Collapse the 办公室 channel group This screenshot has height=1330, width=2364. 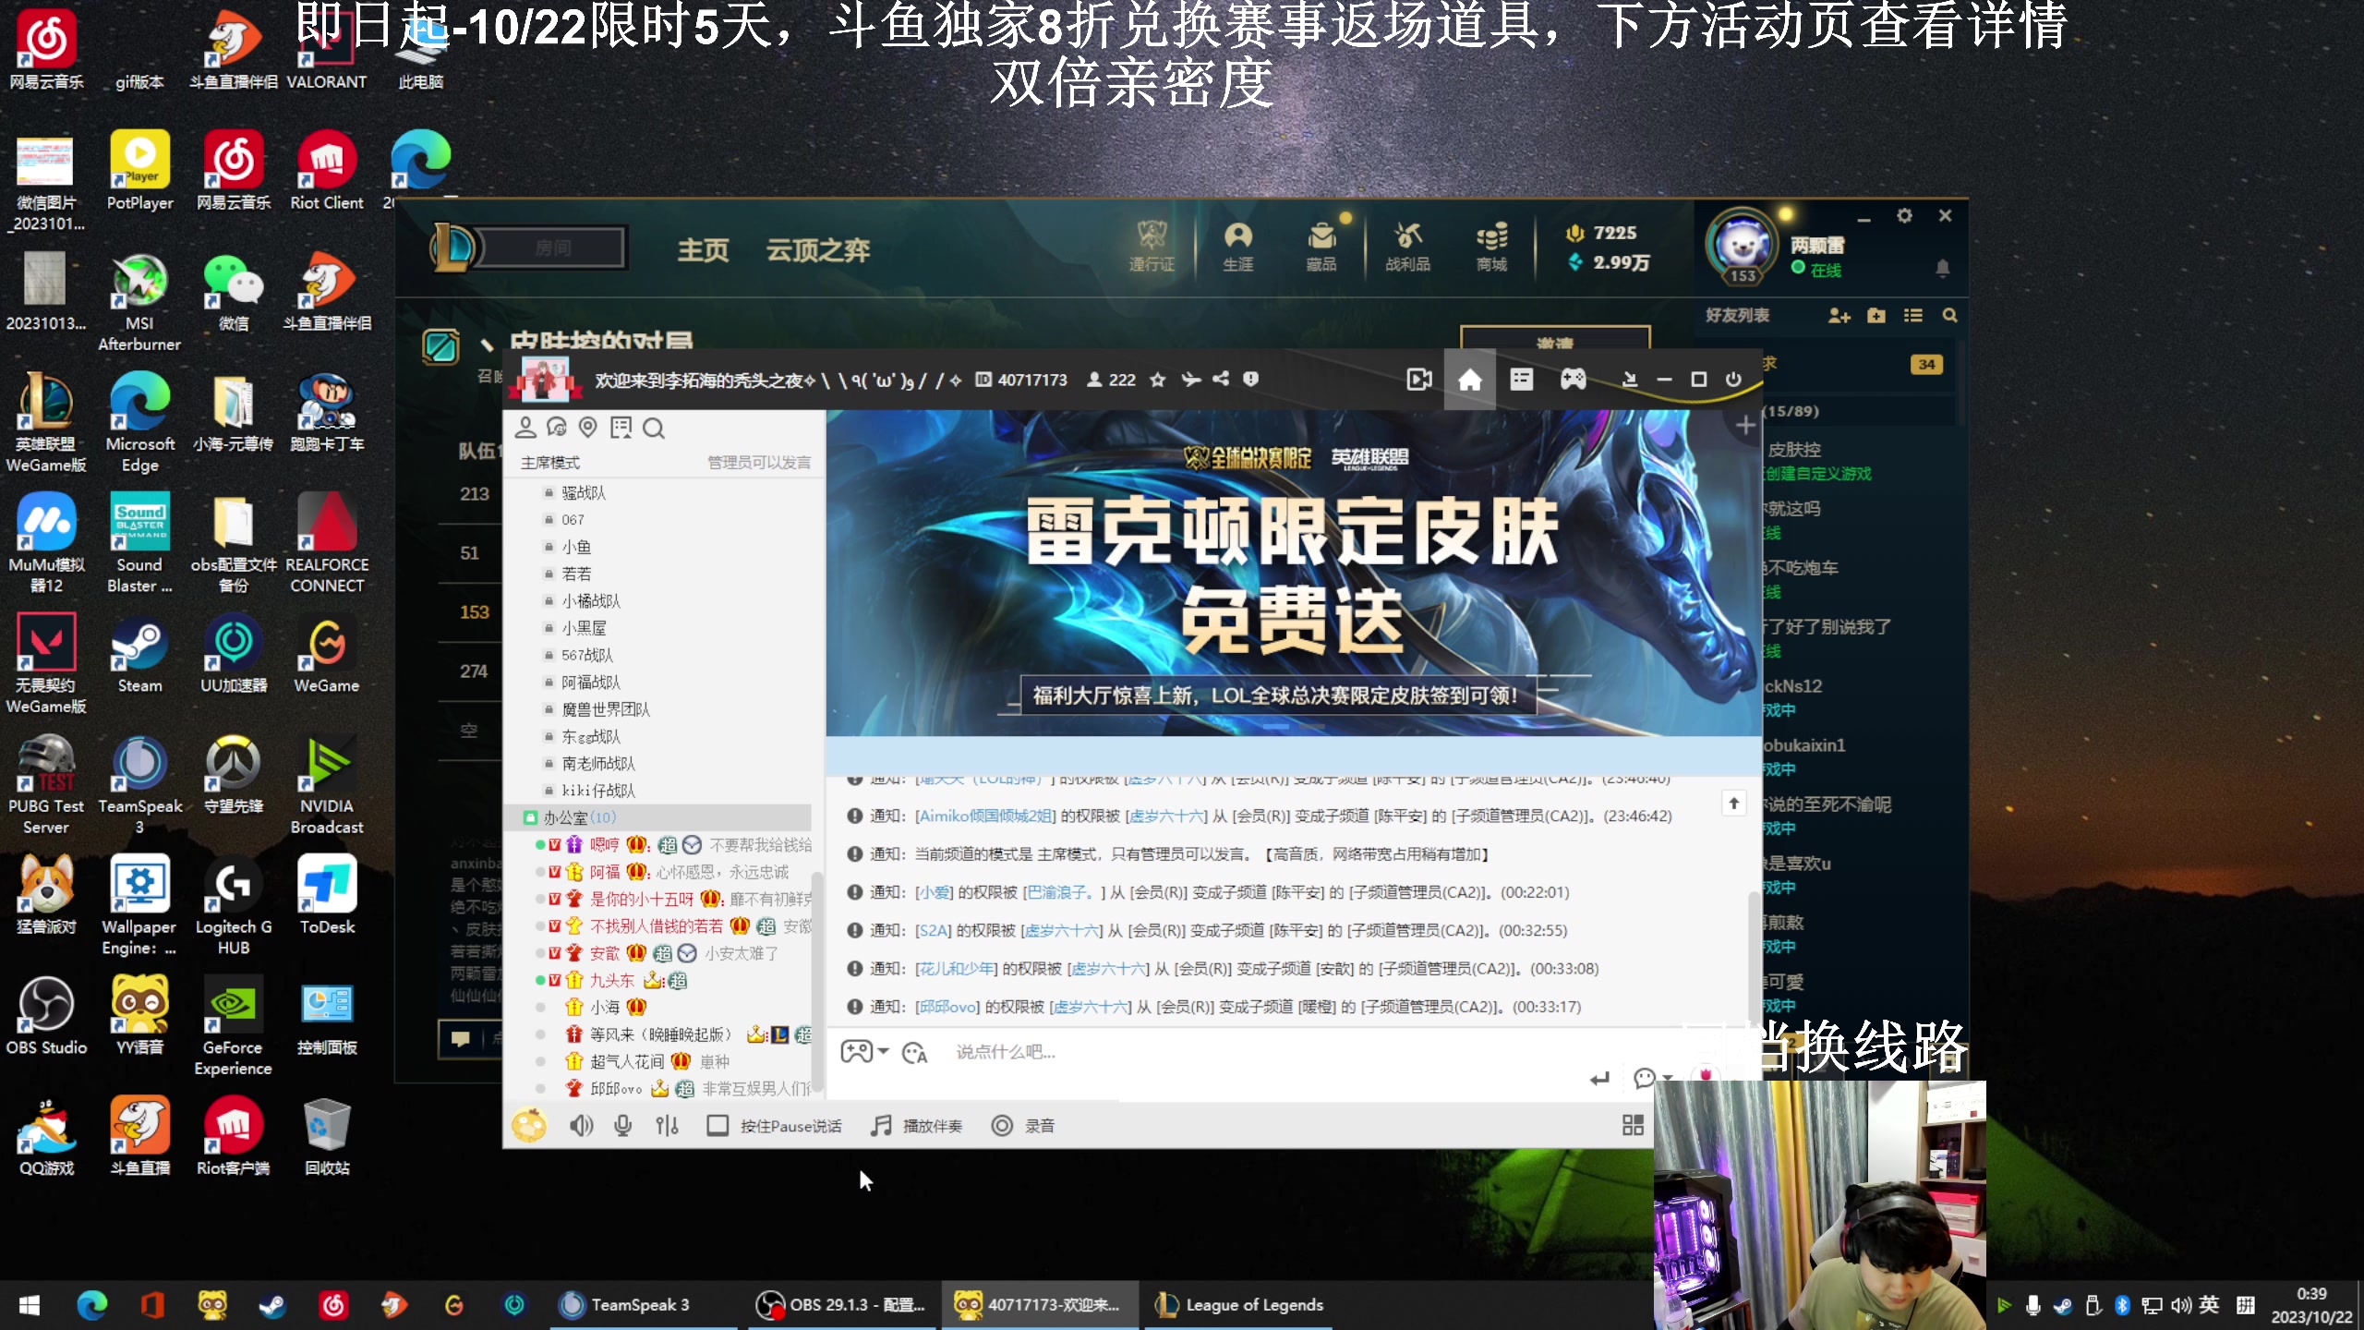click(565, 817)
